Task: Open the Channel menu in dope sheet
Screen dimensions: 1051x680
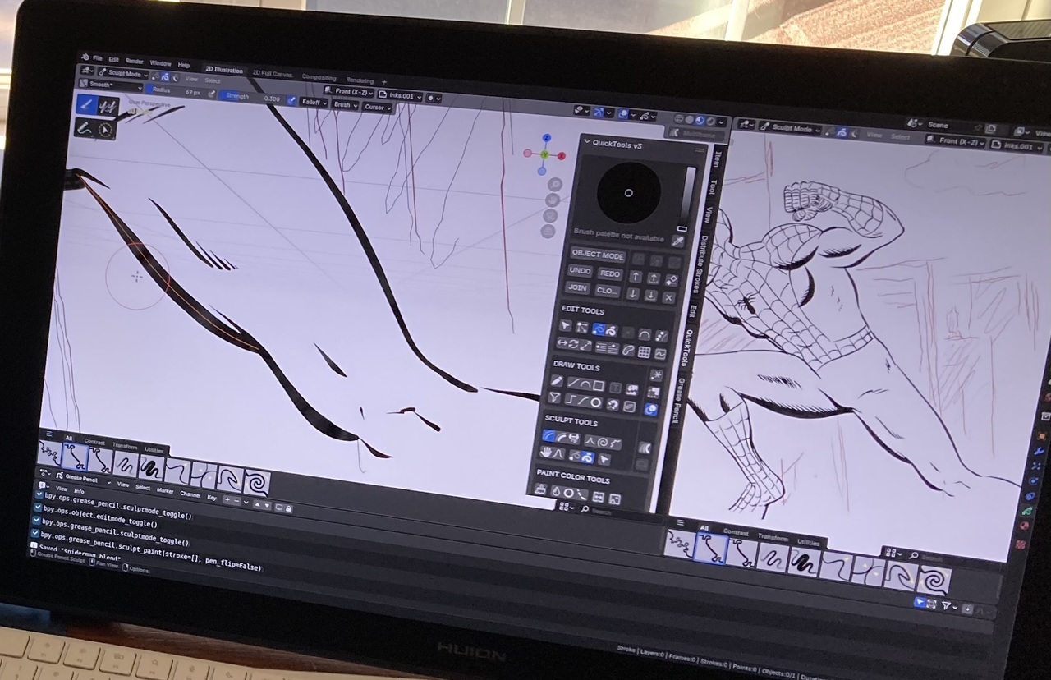Action: [x=190, y=494]
